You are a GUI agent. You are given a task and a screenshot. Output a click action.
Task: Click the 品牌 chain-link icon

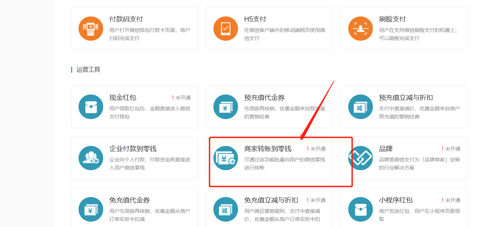tap(361, 158)
